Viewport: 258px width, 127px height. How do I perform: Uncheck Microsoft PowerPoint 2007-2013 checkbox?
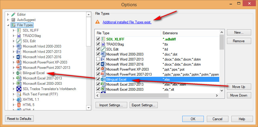[98, 74]
